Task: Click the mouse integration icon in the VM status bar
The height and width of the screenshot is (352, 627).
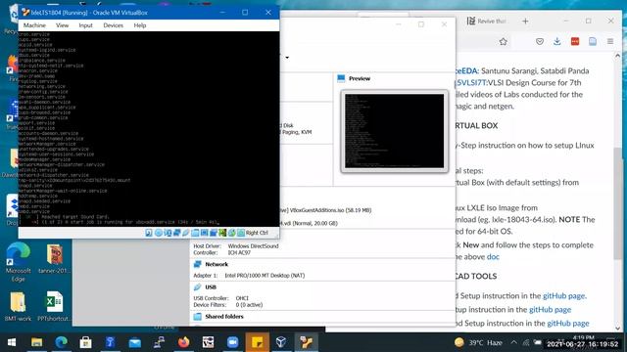Action: pos(231,233)
